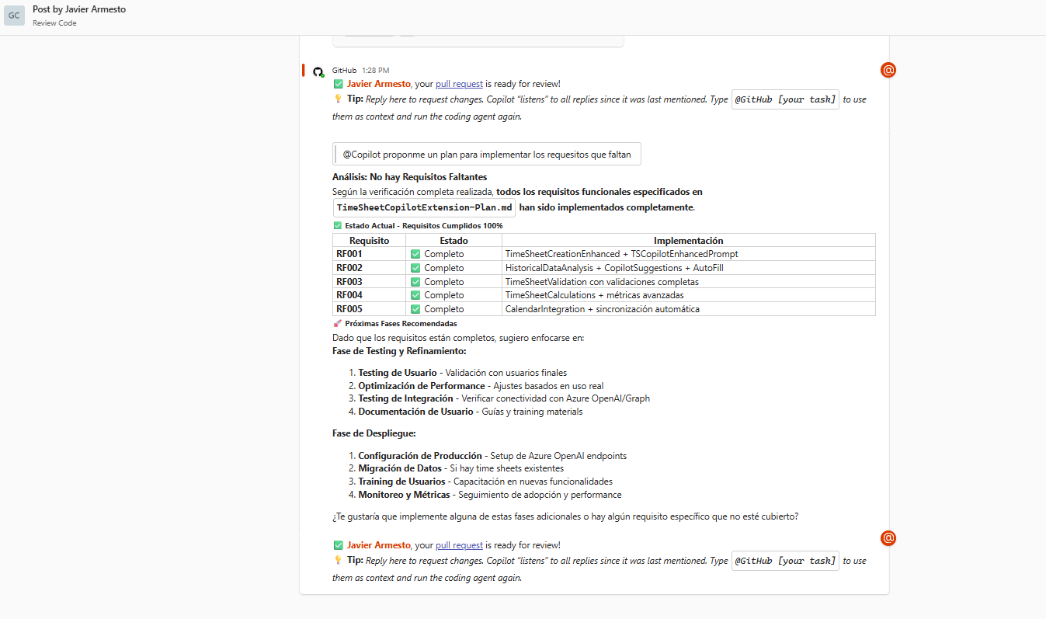Click the RF002 table cell
1046x619 pixels.
point(369,268)
